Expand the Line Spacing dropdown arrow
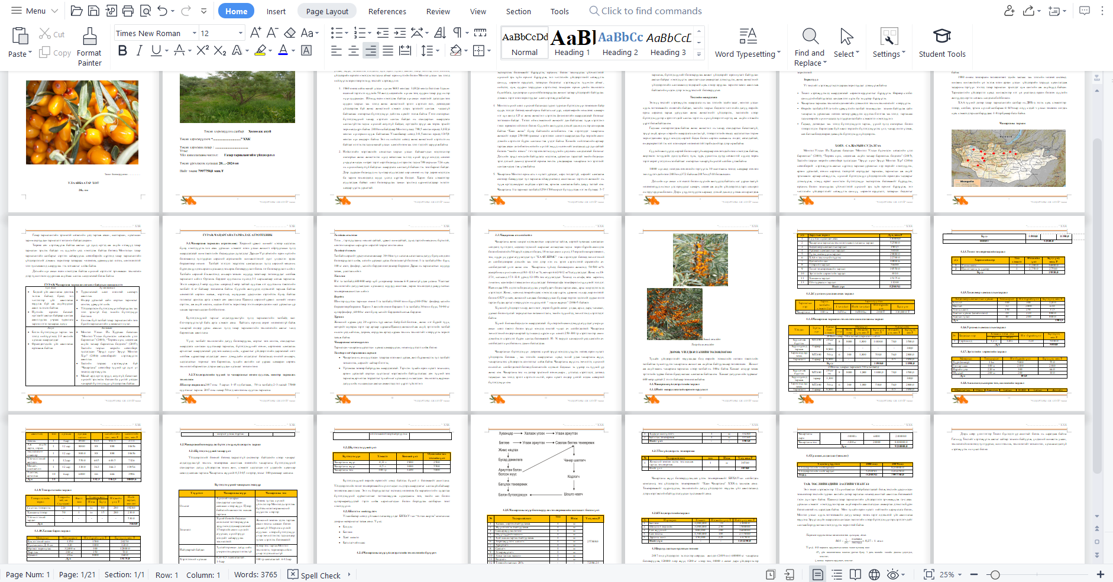Viewport: 1113px width, 582px height. pyautogui.click(x=437, y=51)
